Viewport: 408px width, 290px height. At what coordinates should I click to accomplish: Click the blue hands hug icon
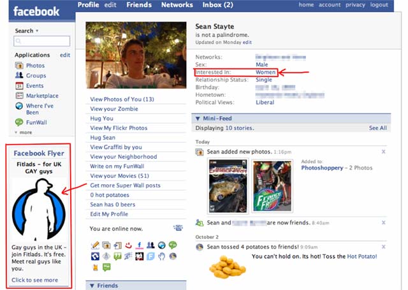(161, 256)
